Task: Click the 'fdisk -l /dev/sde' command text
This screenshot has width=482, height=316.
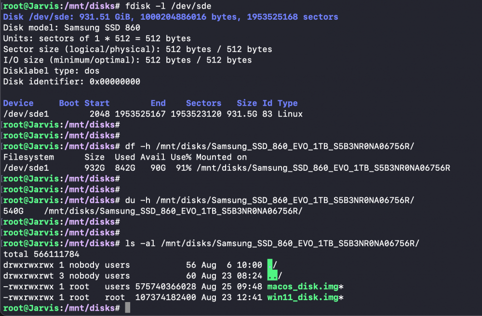Action: click(168, 6)
